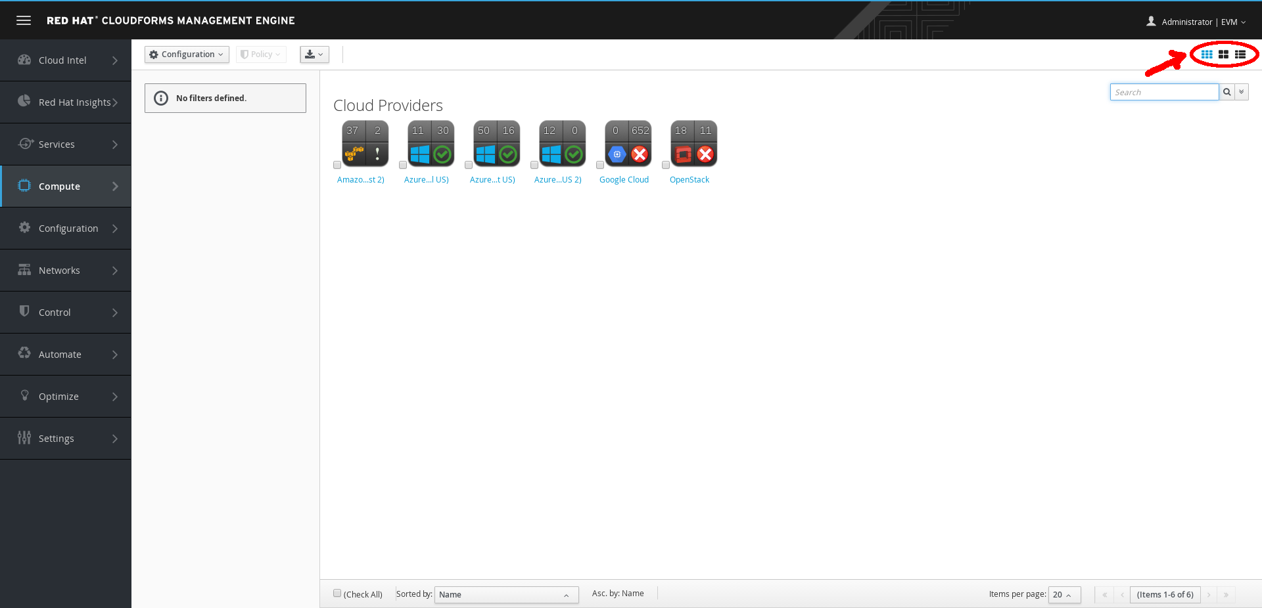Screen dimensions: 1262x608
Task: Expand the Red Hat Insights menu
Action: click(66, 102)
